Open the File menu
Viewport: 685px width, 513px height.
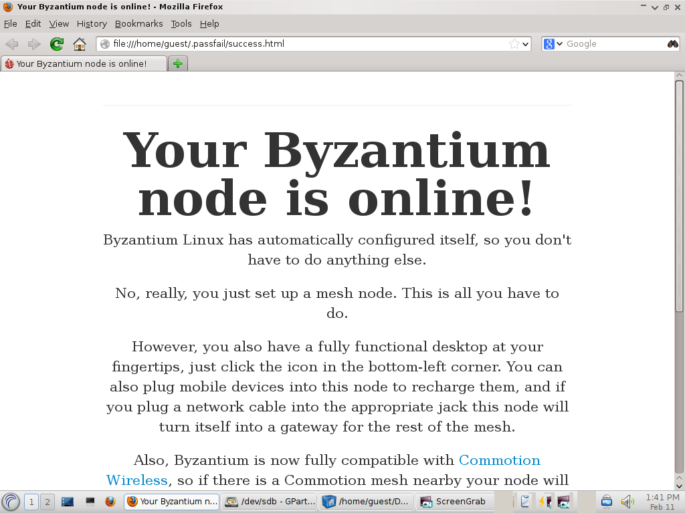coord(10,23)
